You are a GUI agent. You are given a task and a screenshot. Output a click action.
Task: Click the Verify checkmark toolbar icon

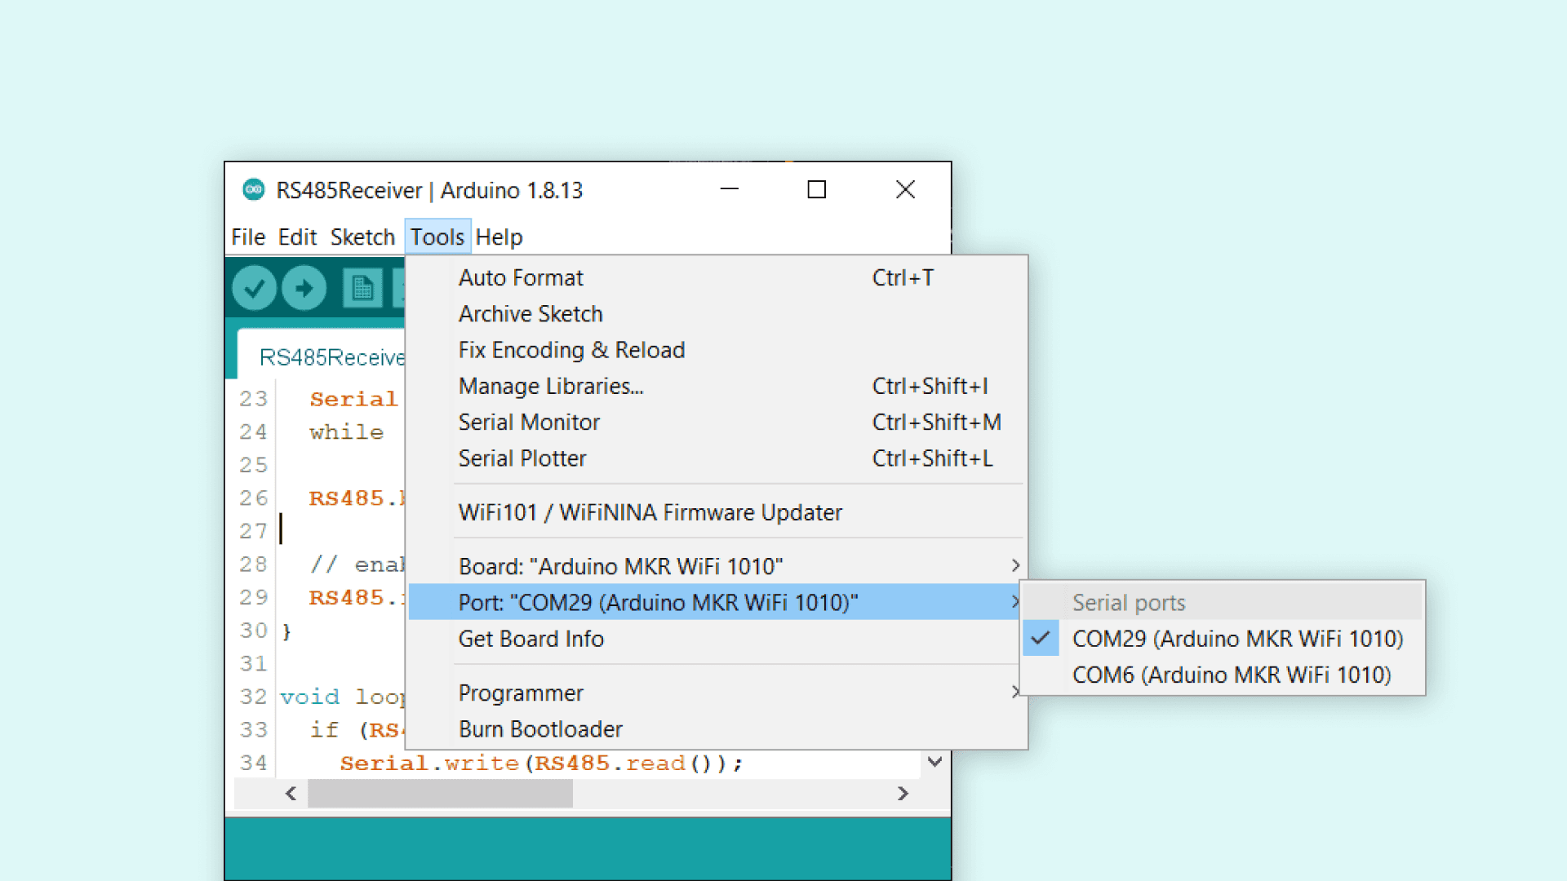click(254, 288)
